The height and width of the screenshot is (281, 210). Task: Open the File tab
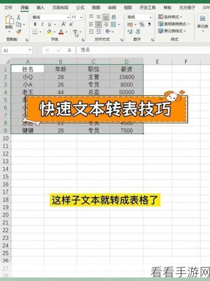8,7
